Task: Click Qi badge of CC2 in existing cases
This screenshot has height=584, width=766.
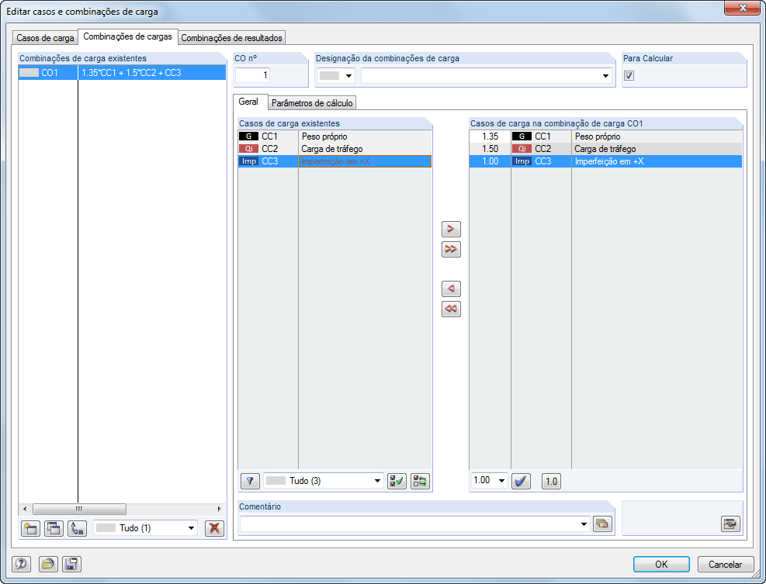Action: (248, 148)
